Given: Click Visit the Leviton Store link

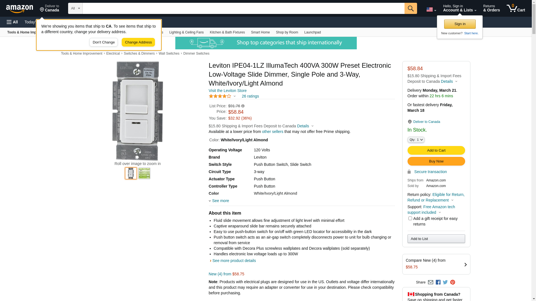Looking at the screenshot, I should tap(228, 91).
